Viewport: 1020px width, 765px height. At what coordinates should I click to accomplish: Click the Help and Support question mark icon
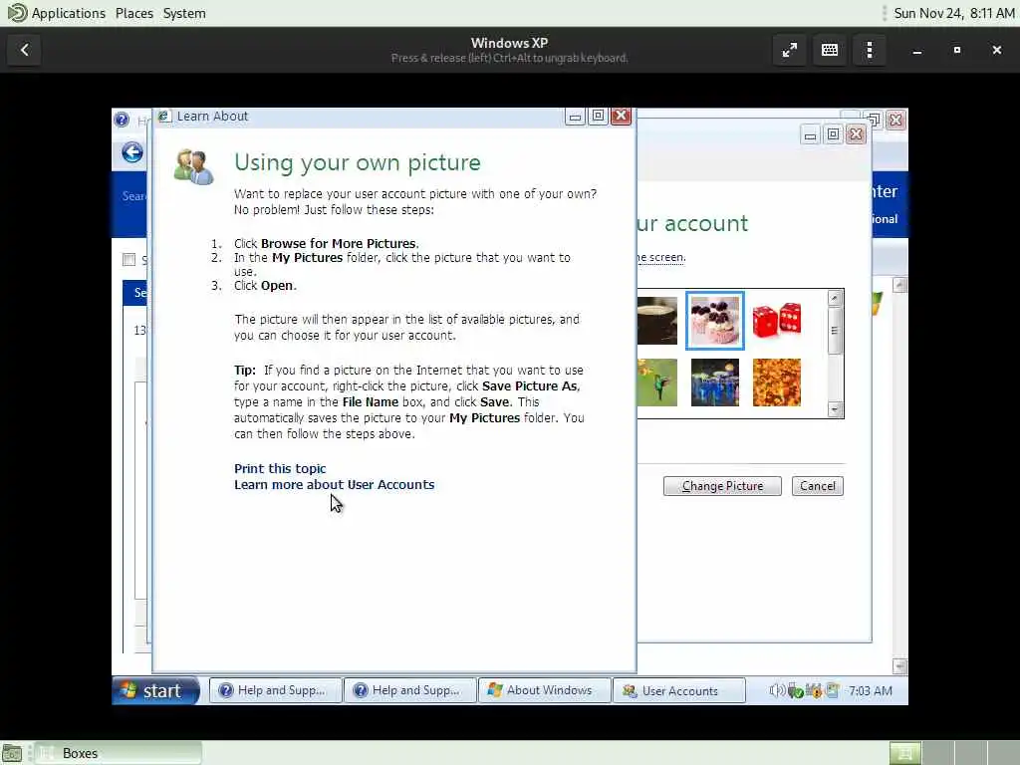[x=121, y=120]
